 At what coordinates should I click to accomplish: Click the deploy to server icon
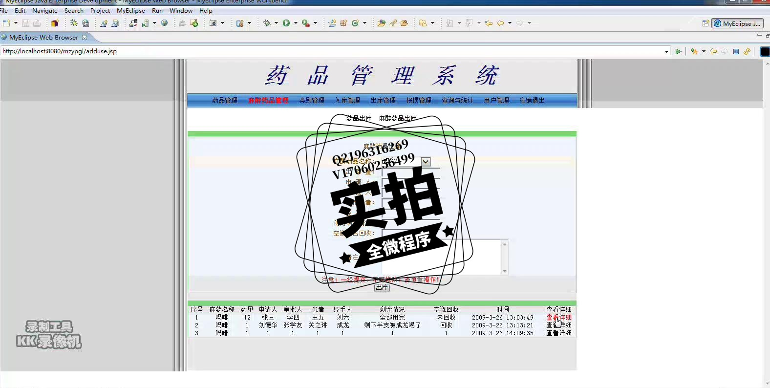pos(133,23)
